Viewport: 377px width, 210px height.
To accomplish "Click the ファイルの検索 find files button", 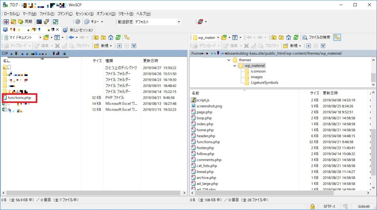I will point(316,38).
